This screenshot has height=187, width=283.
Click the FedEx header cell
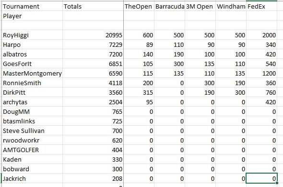[x=261, y=6]
